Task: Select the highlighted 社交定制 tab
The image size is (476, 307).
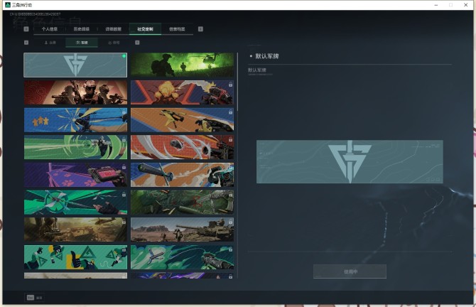Action: point(145,29)
